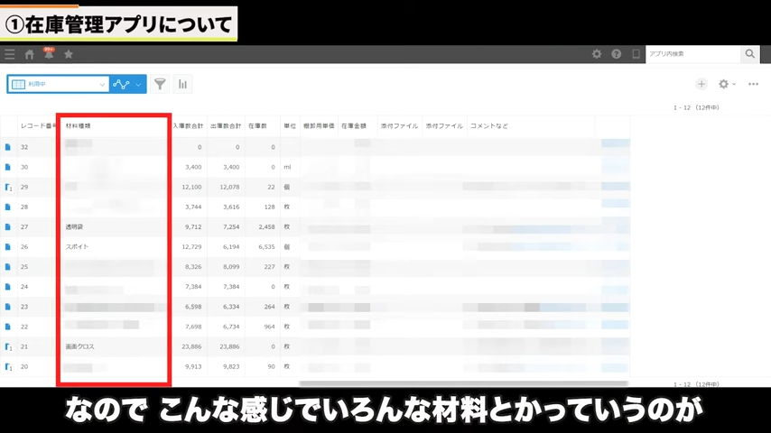This screenshot has height=433, width=771.
Task: Click the 8,326 cell in row 25
Action: (x=193, y=267)
